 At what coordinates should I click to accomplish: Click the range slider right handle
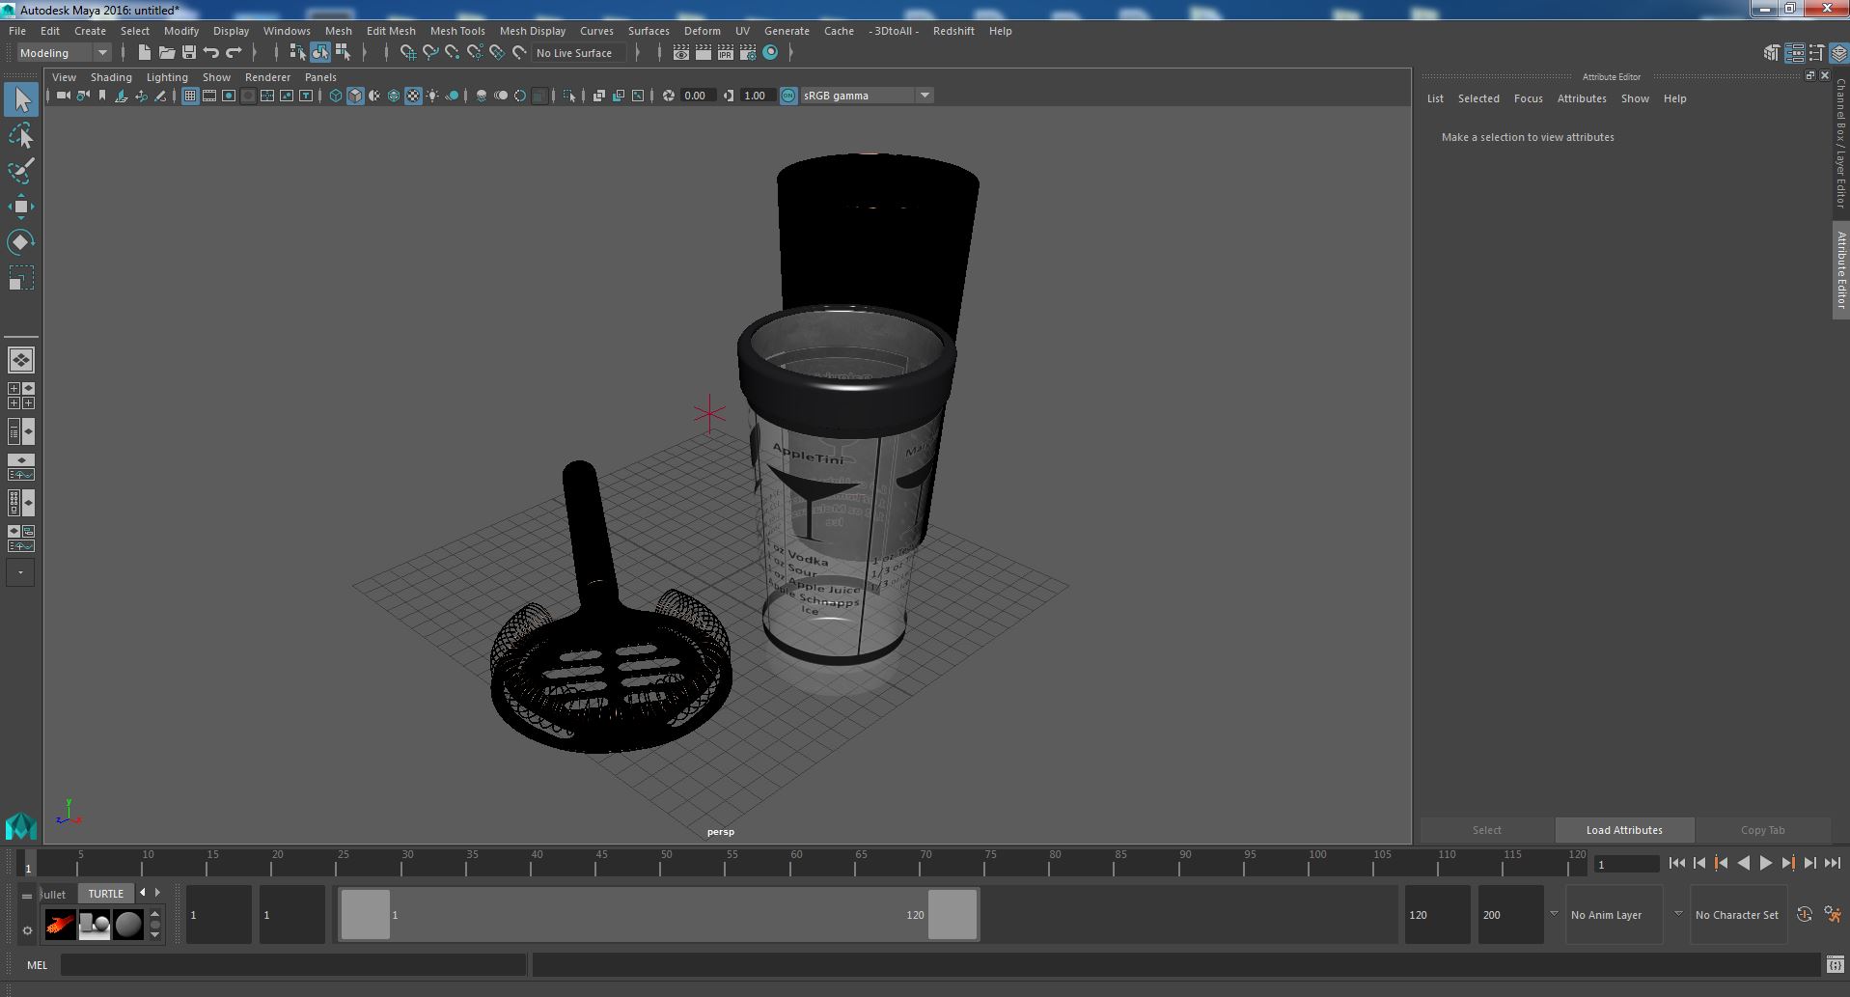[x=953, y=914]
